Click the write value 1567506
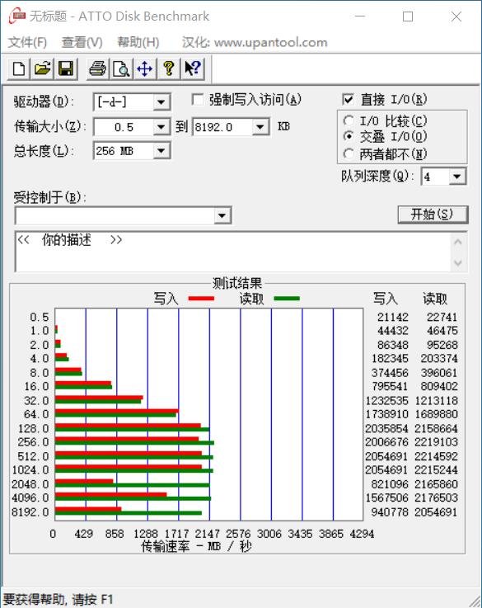This screenshot has width=482, height=608. [386, 497]
